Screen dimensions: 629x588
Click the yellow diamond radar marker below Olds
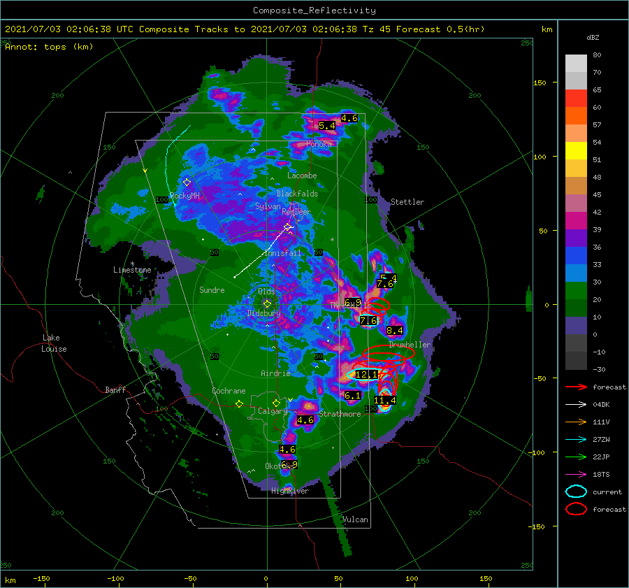[267, 304]
